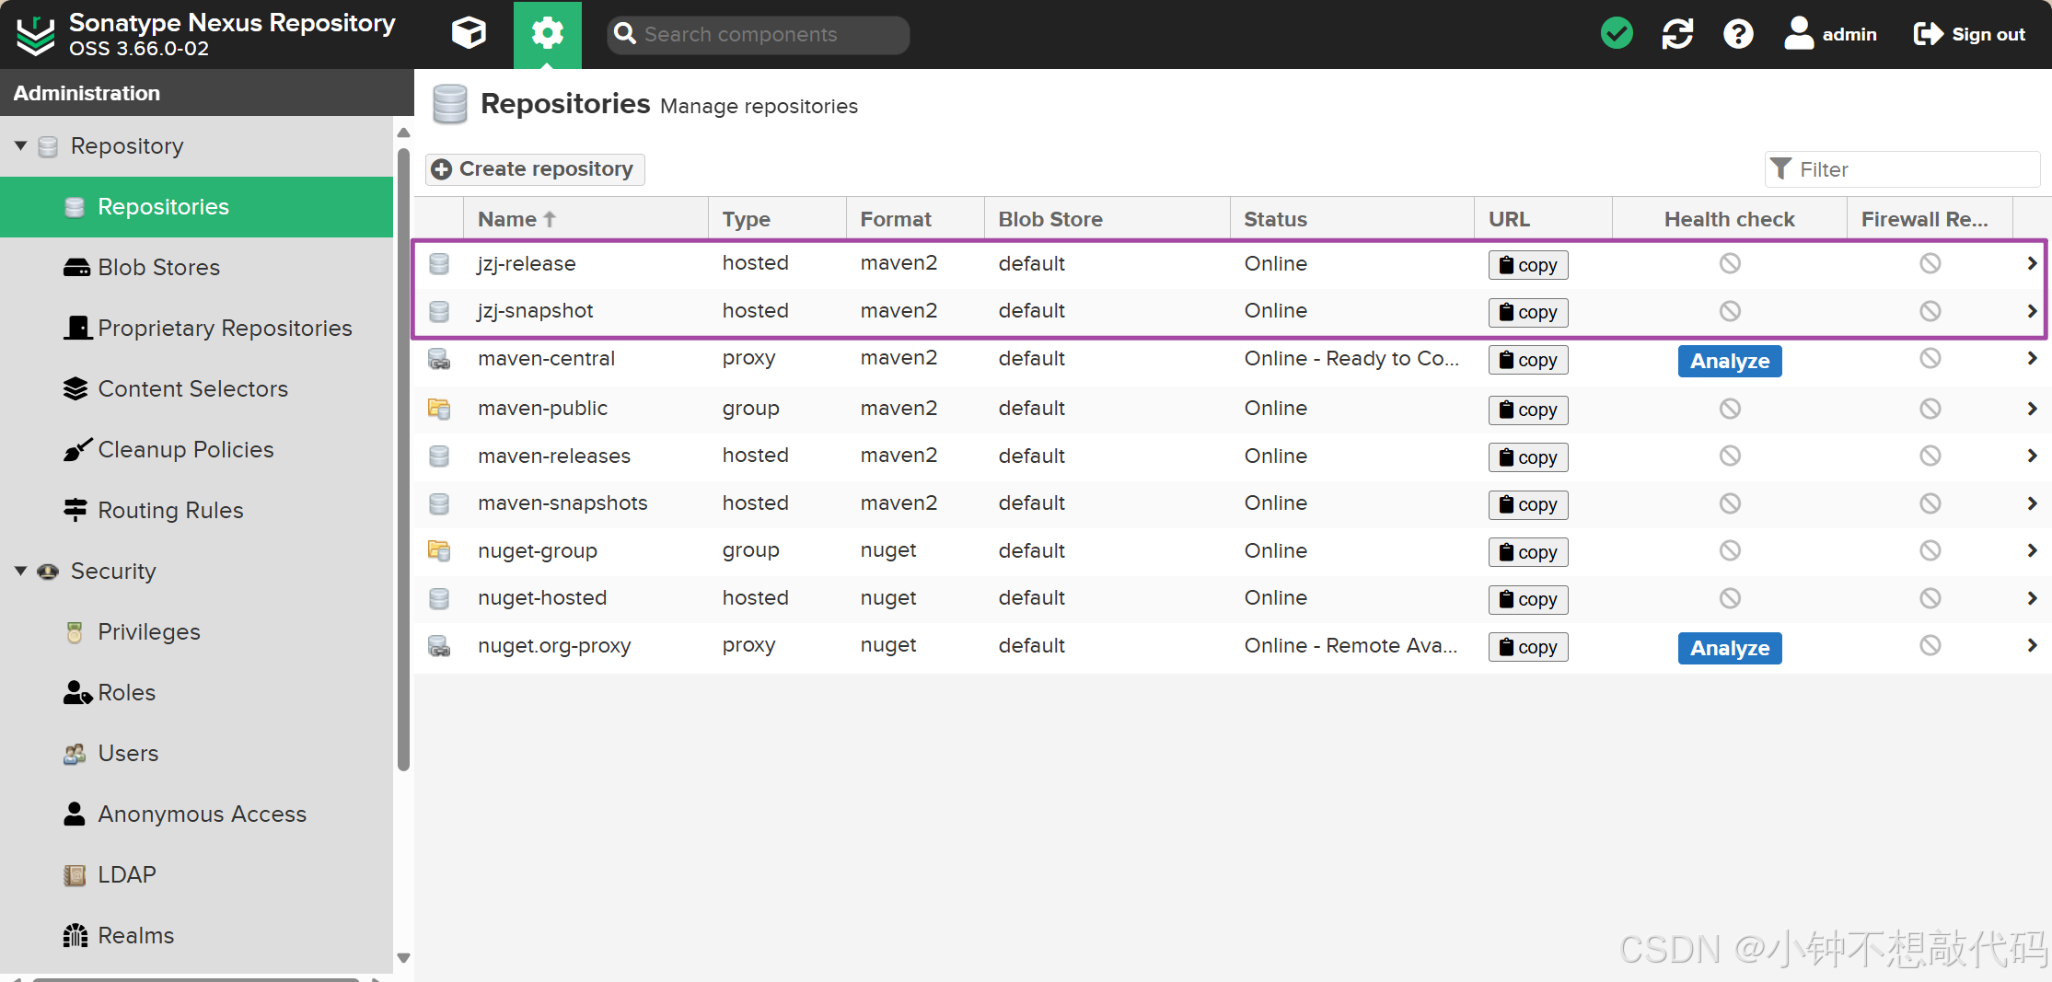Open Proprietary Repositories
The height and width of the screenshot is (982, 2052).
tap(197, 329)
